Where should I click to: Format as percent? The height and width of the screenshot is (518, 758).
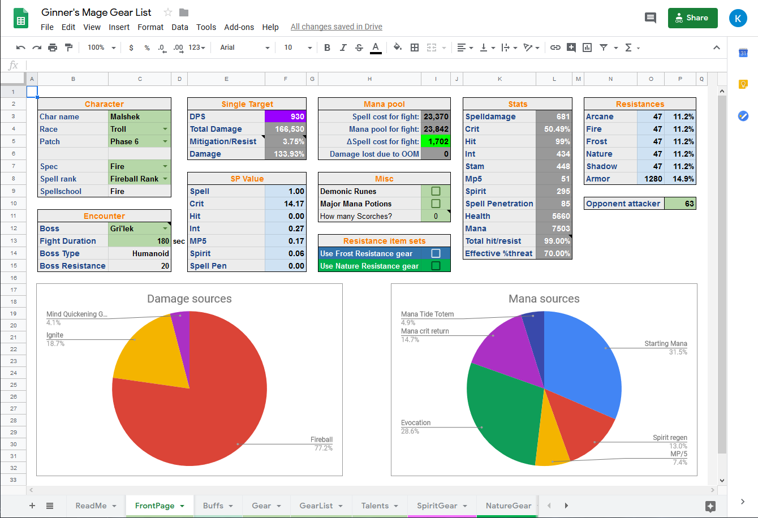147,48
